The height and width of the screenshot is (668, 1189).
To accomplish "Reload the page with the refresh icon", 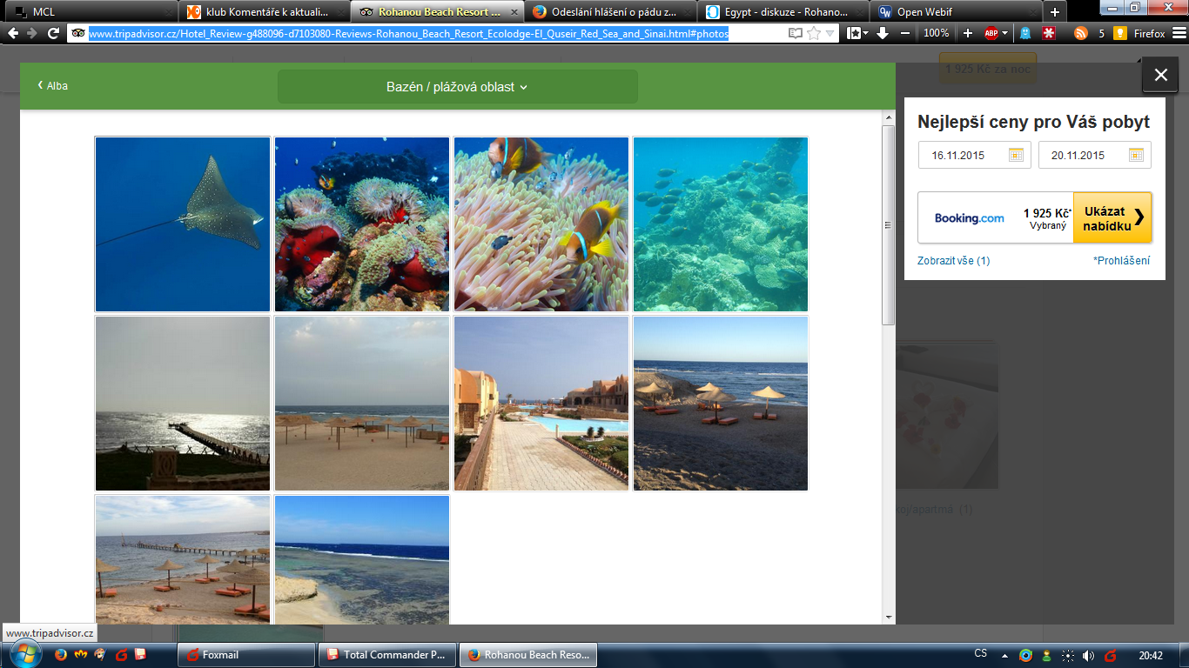I will 53,33.
